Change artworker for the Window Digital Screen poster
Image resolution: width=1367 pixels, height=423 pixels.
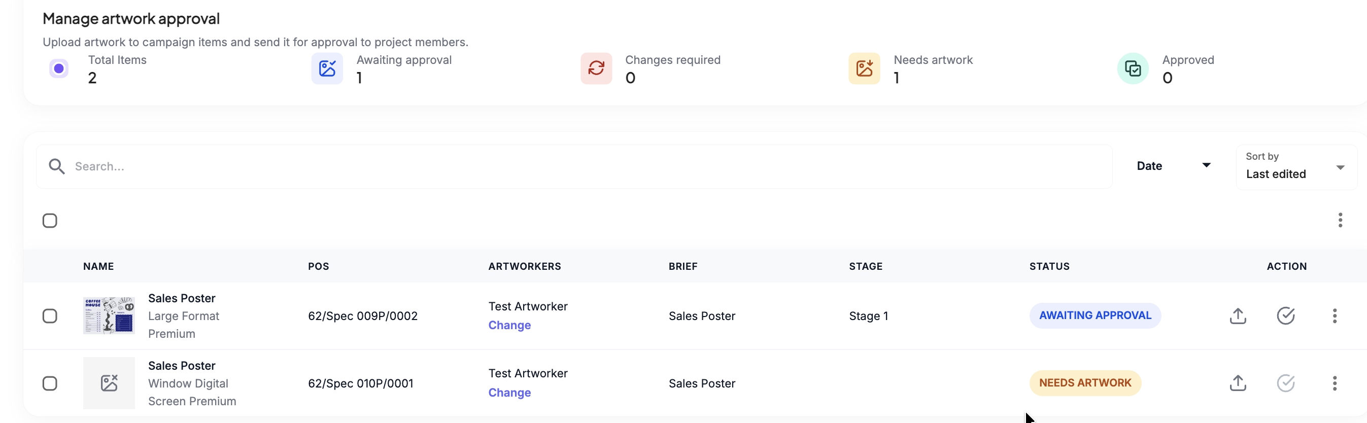pyautogui.click(x=509, y=393)
